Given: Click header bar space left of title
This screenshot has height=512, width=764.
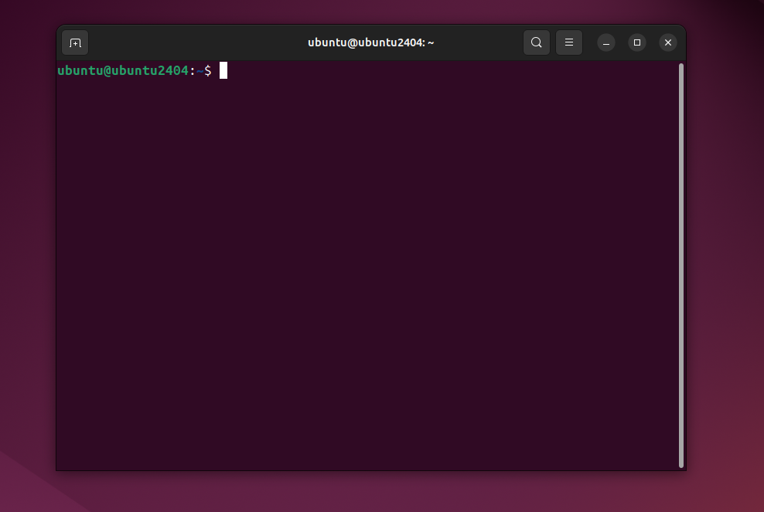Looking at the screenshot, I should (193, 42).
